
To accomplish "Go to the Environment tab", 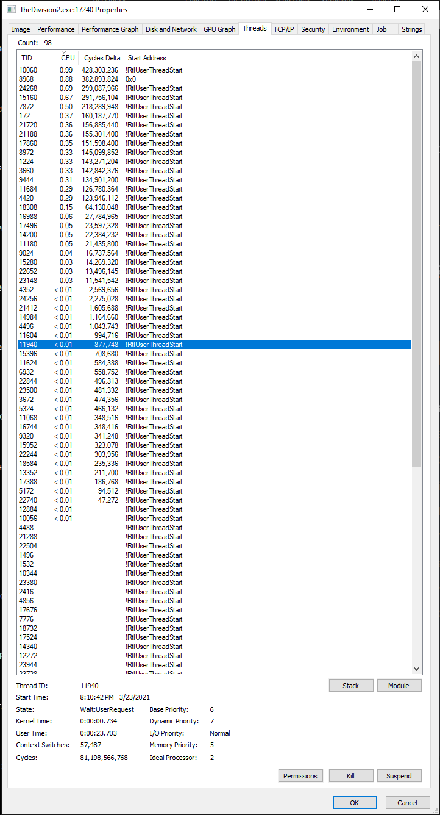I will click(x=350, y=29).
